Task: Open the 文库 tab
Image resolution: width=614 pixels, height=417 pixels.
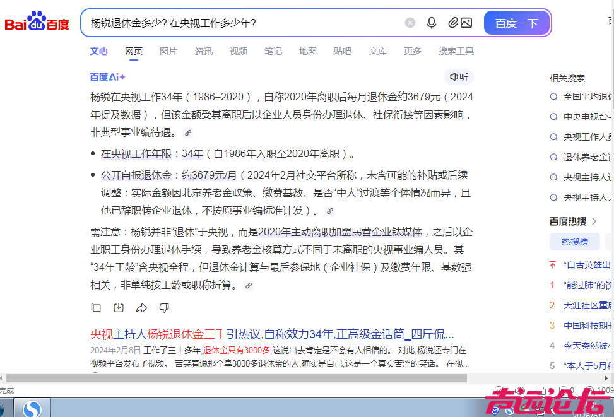Action: [x=378, y=51]
